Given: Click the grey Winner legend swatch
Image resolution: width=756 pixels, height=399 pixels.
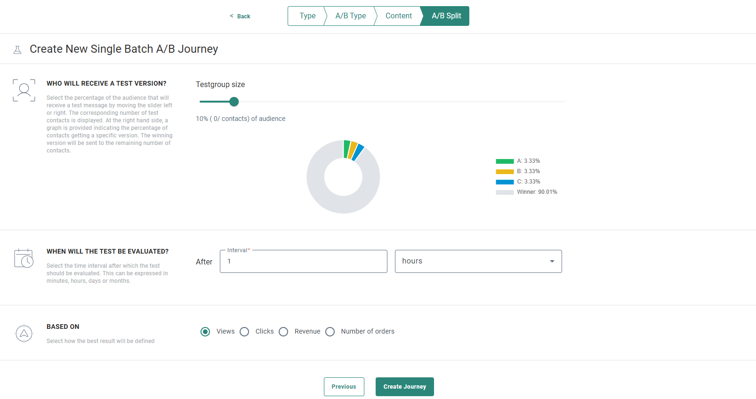Looking at the screenshot, I should click(505, 192).
